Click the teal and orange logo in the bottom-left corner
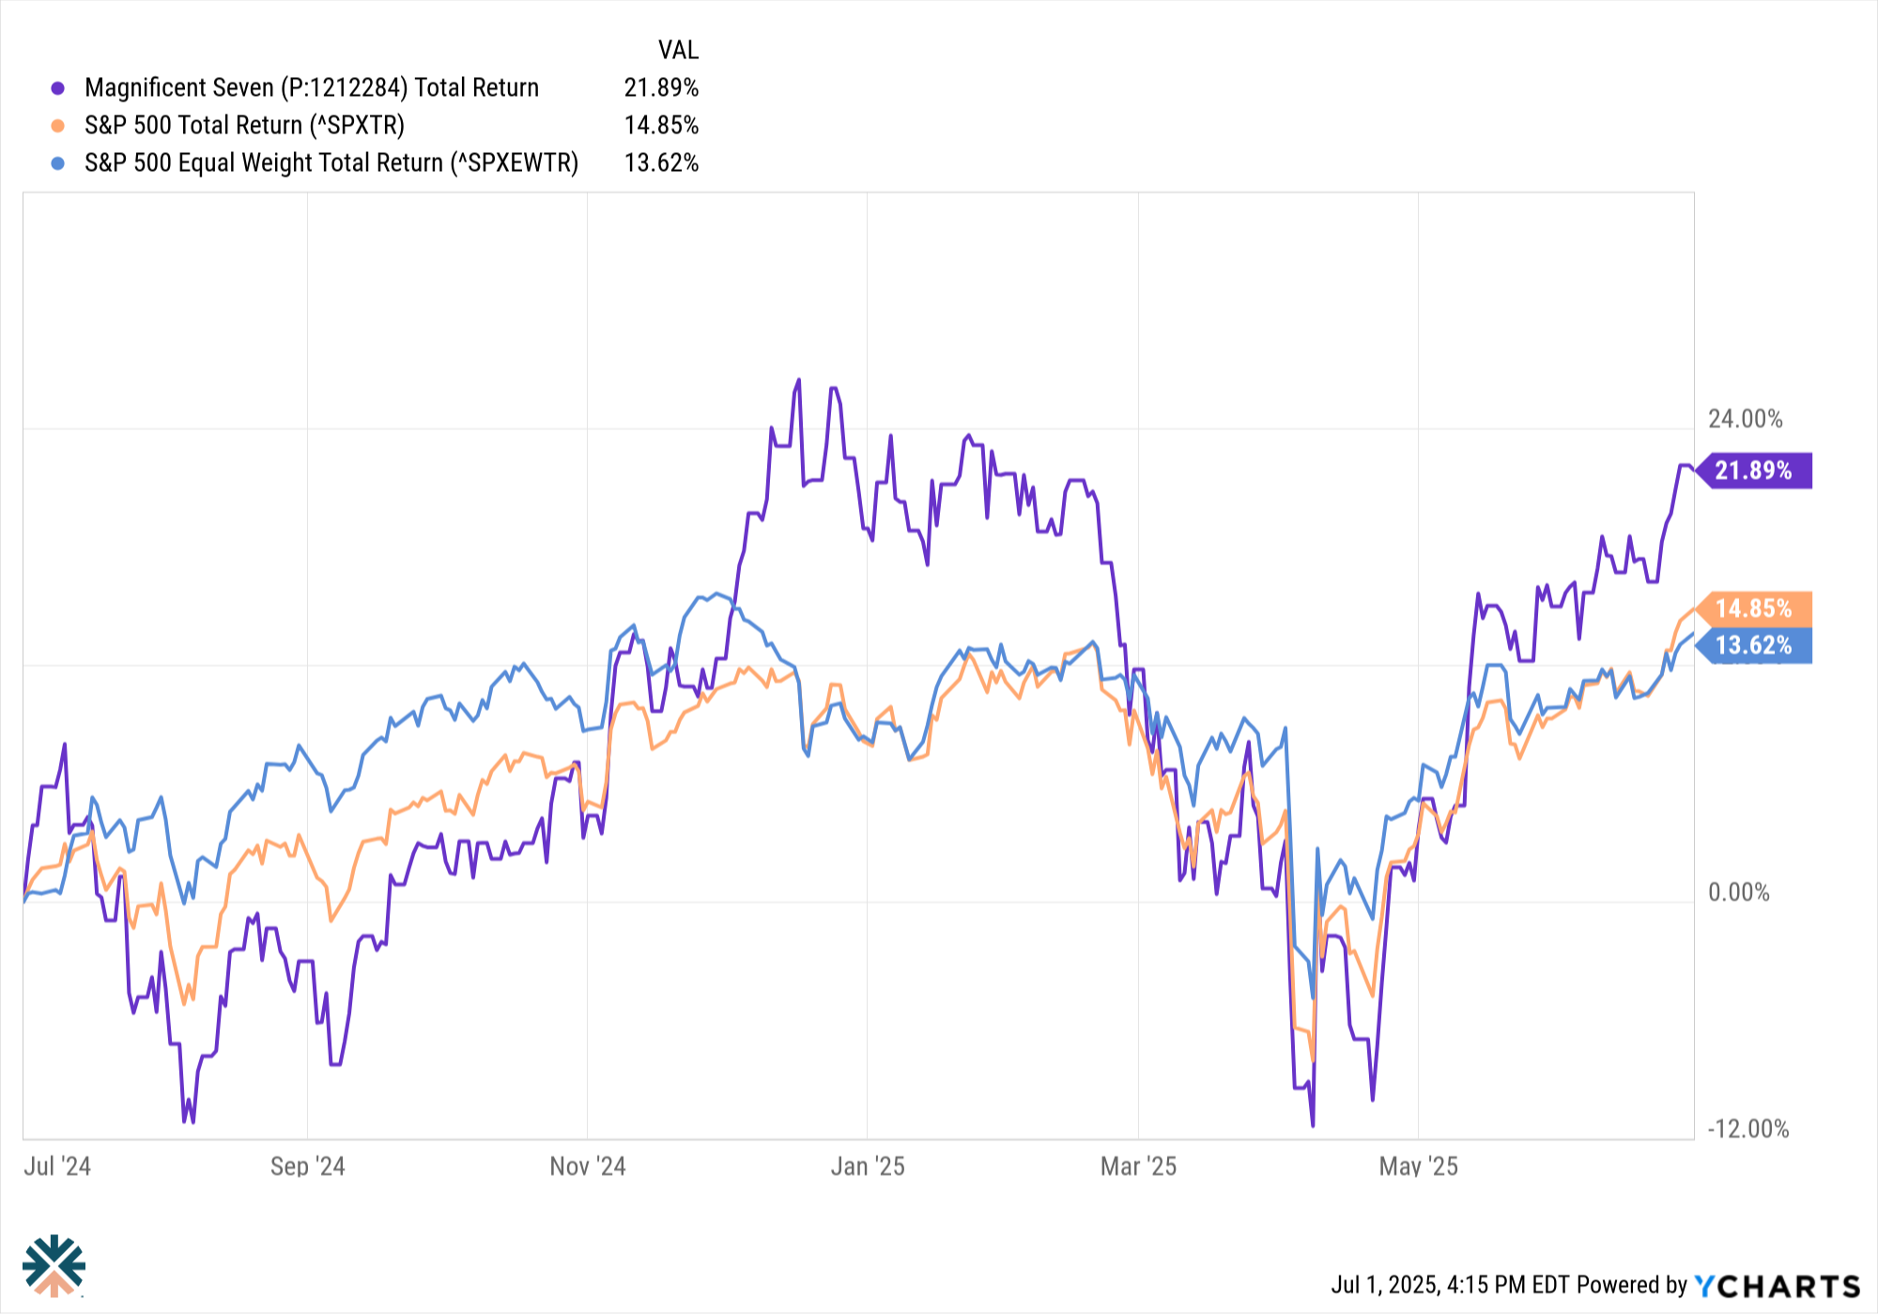 [54, 1265]
